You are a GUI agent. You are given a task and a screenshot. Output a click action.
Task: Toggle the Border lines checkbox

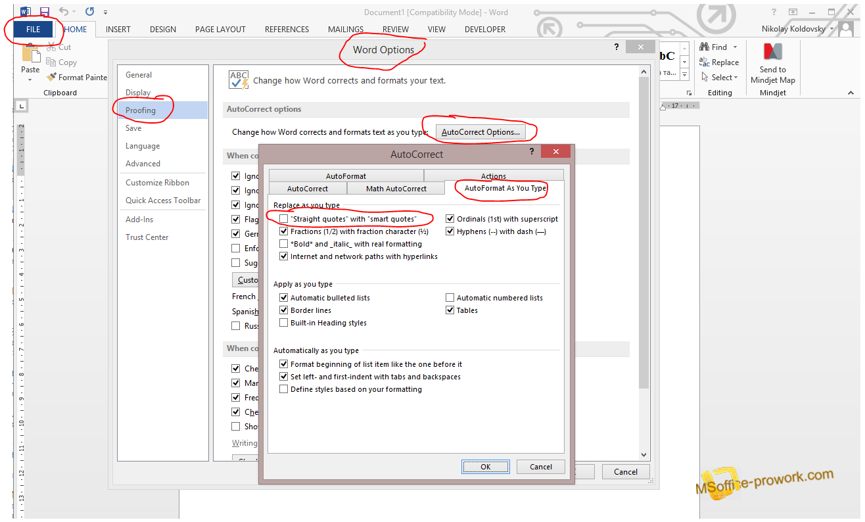(x=283, y=310)
